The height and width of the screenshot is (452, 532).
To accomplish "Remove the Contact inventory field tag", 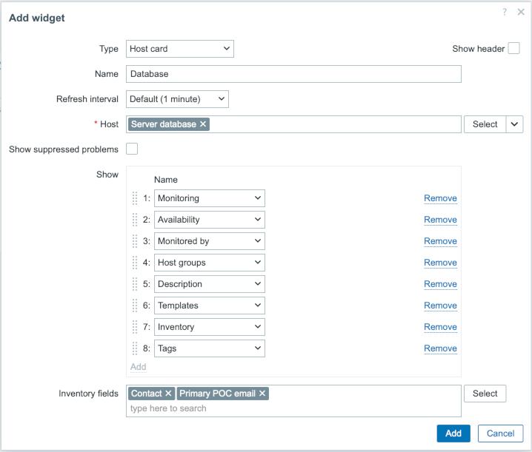I will coord(168,394).
